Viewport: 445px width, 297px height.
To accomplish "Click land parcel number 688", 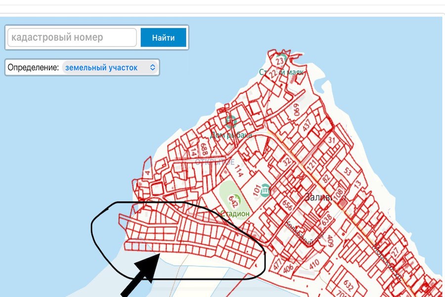I will [203, 148].
